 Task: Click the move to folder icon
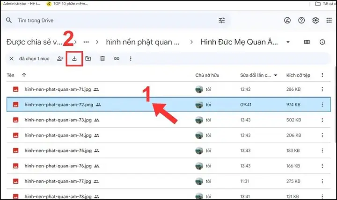click(88, 58)
